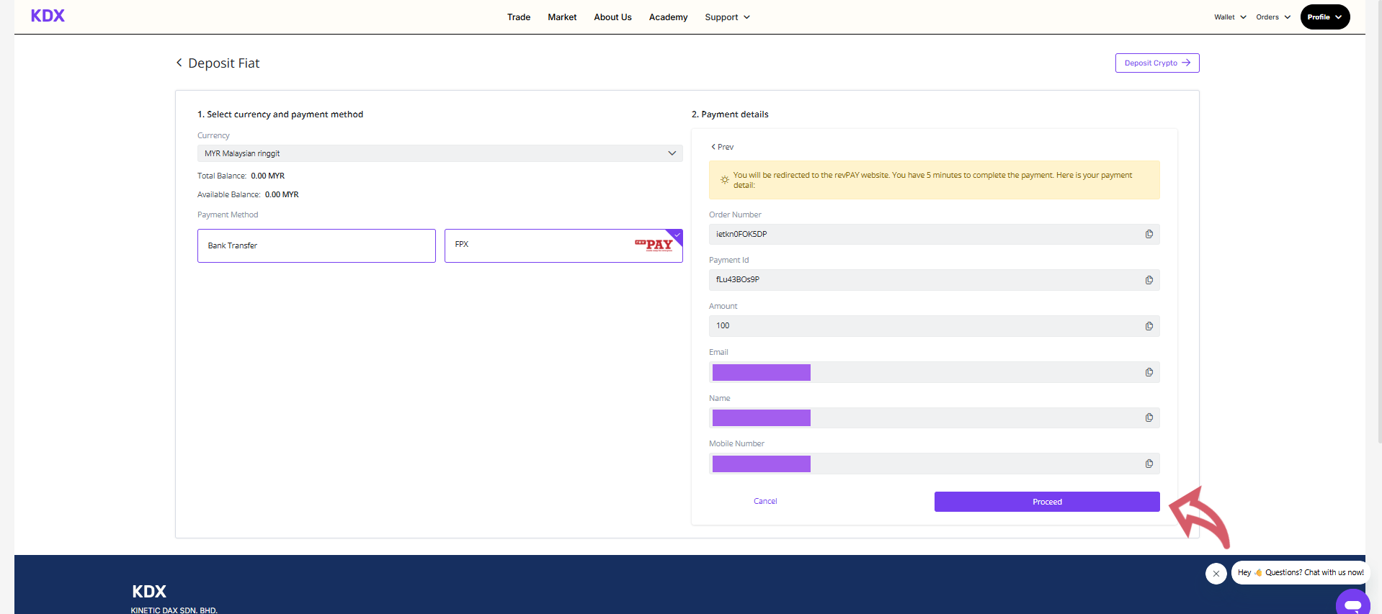Open the Trade menu item
The width and height of the screenshot is (1382, 614).
point(519,17)
